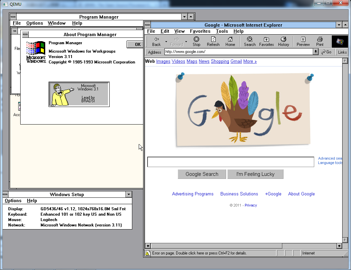
Task: Open the About Program Manager control-menu box
Action: 25,34
